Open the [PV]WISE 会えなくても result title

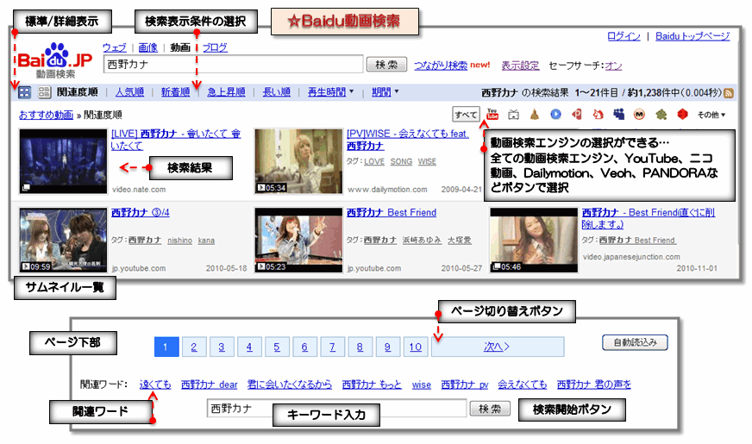[407, 140]
